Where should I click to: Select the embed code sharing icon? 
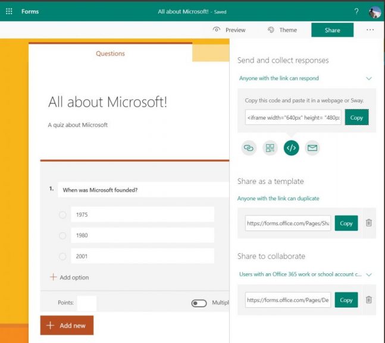291,148
